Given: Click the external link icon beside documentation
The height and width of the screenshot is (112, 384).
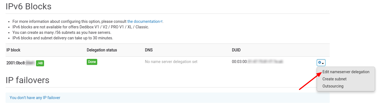Looking at the screenshot, I should click(162, 21).
